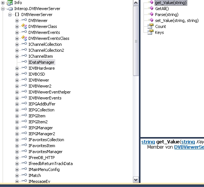Select the Count property
Image resolution: width=204 pixels, height=187 pixels.
(161, 26)
